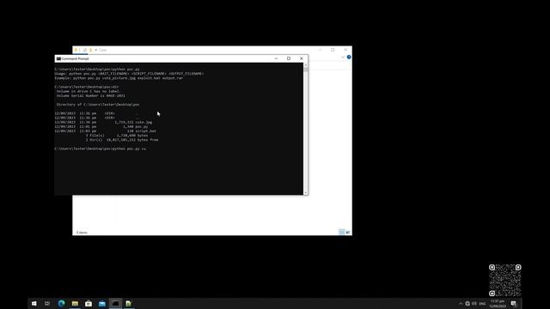Image resolution: width=550 pixels, height=309 pixels.
Task: Click Explorer Properties quick access icon
Action: click(84, 50)
